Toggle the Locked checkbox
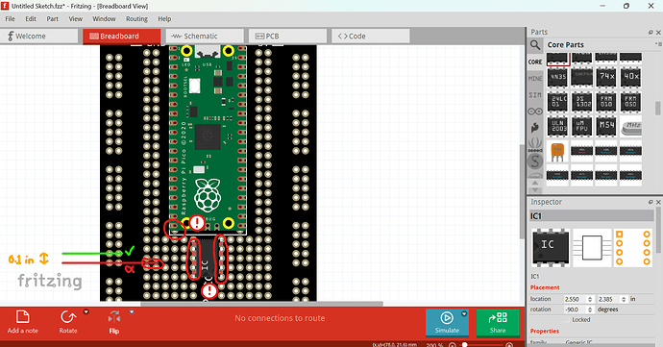The height and width of the screenshot is (347, 663). click(x=567, y=320)
